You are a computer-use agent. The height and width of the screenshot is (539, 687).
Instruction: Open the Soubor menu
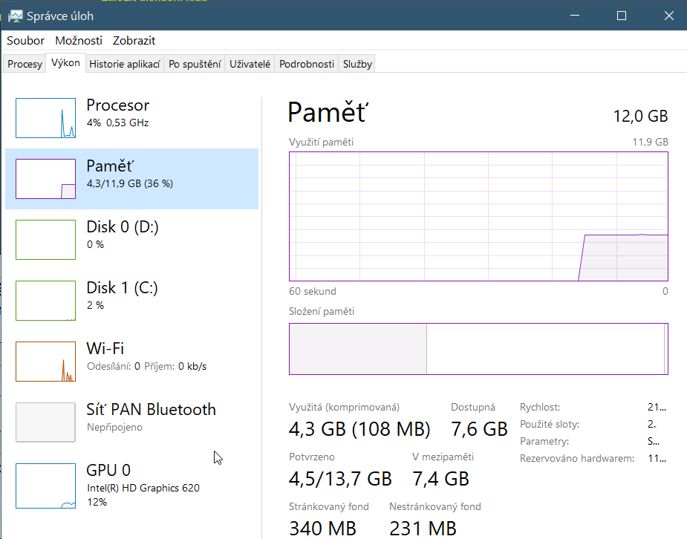(x=25, y=41)
